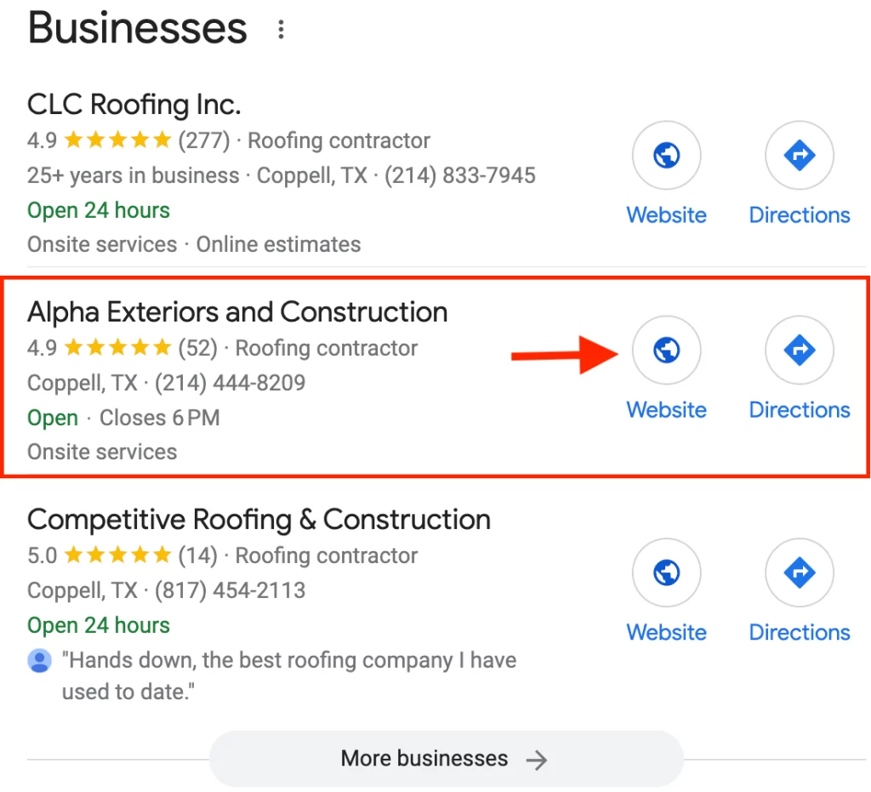This screenshot has width=871, height=792.
Task: Click Website label under Competitive Roofing
Action: point(667,633)
